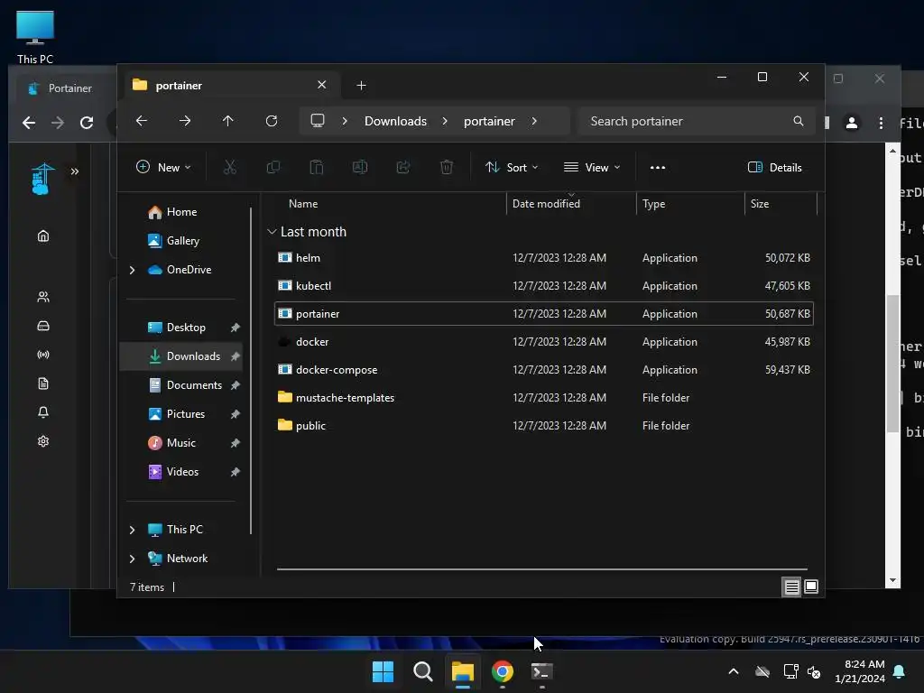
Task: Expand the Portainer sidebar with double chevron
Action: coord(75,171)
